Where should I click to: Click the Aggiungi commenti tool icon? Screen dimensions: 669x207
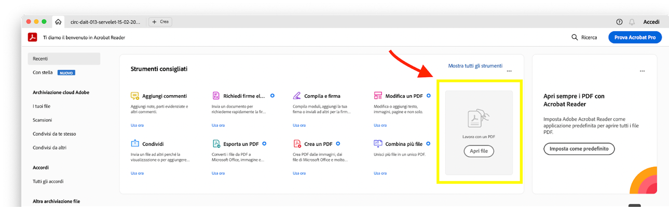(x=135, y=96)
